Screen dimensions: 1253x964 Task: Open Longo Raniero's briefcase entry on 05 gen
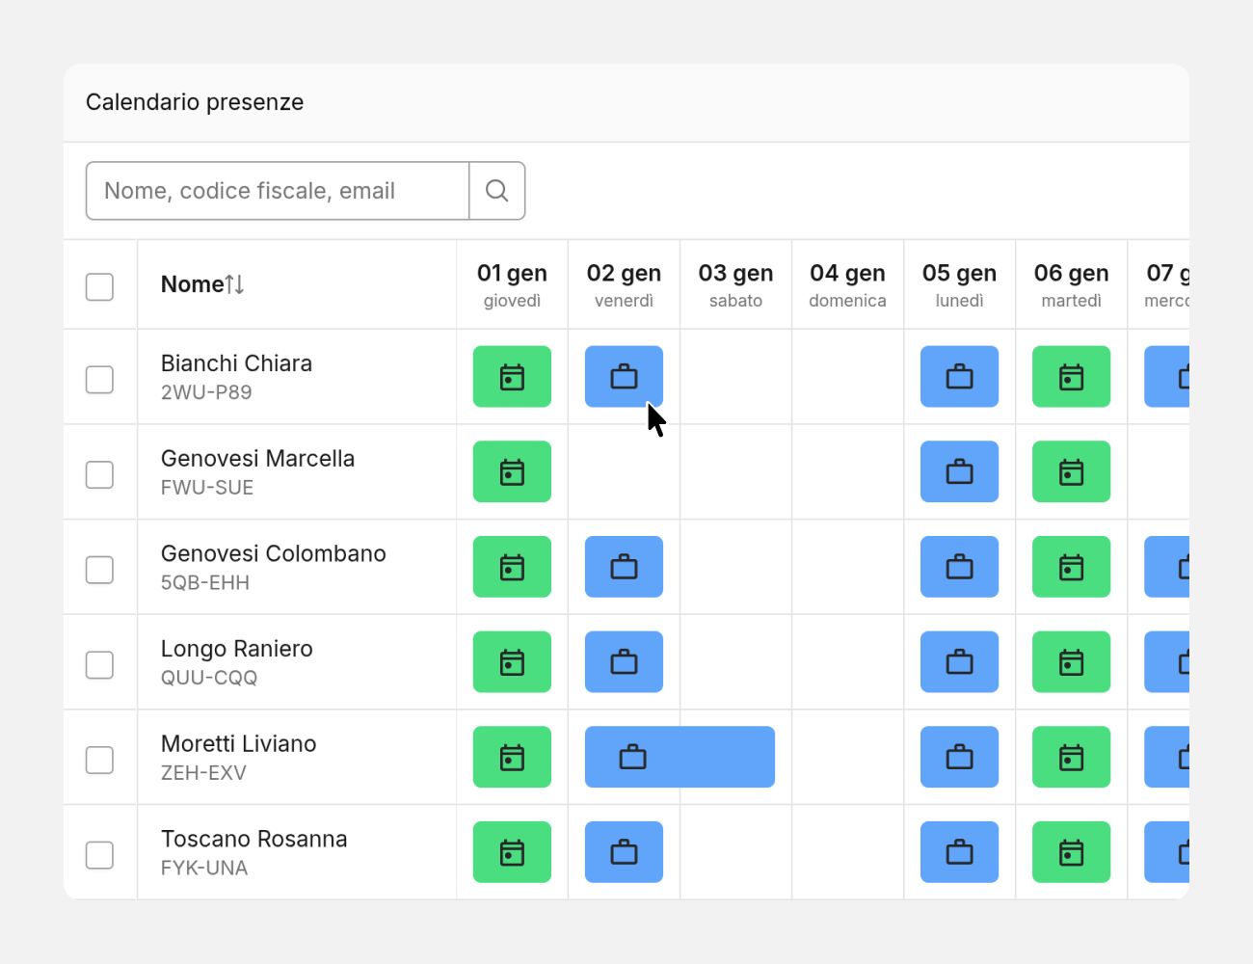pos(959,662)
